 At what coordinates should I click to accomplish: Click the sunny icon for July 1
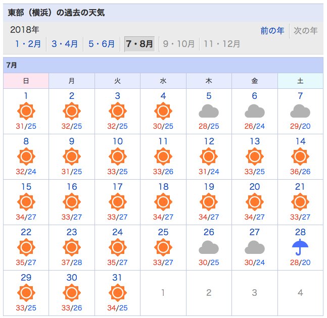[26, 111]
